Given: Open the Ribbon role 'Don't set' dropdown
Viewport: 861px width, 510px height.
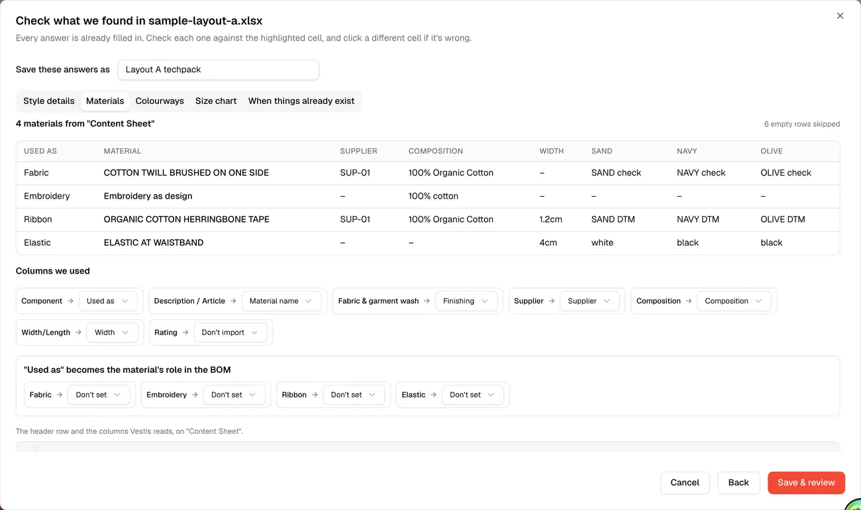Looking at the screenshot, I should coord(354,395).
